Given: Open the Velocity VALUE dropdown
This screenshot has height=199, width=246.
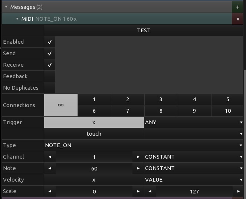Looking at the screenshot, I should [194, 180].
